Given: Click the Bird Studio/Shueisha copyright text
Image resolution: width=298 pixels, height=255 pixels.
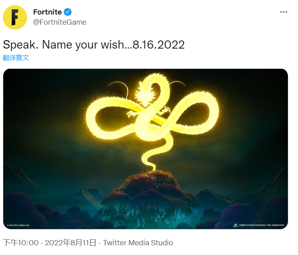Looking at the screenshot, I should tap(262, 225).
